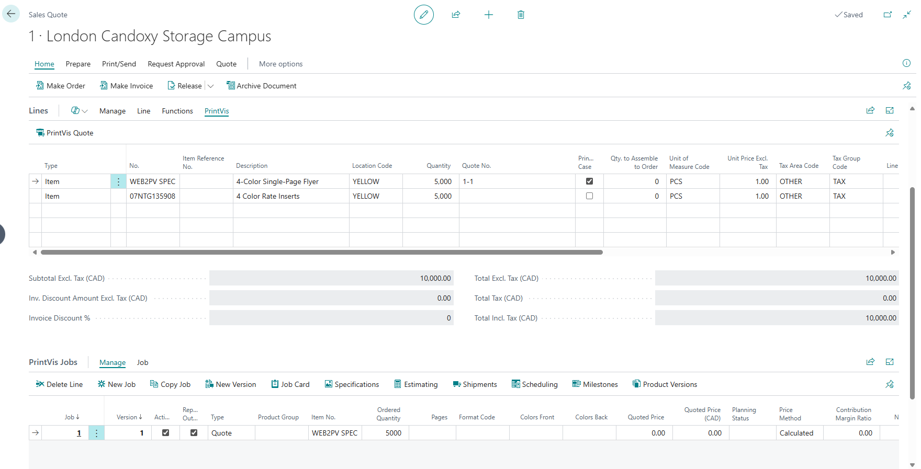Open the Lines view options dropdown
Viewport: 921px width, 469px height.
tap(79, 111)
